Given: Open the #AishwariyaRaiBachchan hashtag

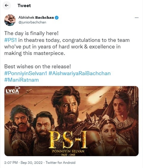Looking at the screenshot, I should coord(79,73).
